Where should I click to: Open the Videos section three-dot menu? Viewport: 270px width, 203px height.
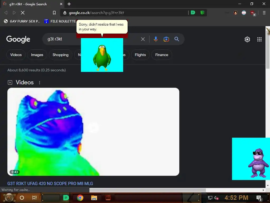(x=40, y=83)
